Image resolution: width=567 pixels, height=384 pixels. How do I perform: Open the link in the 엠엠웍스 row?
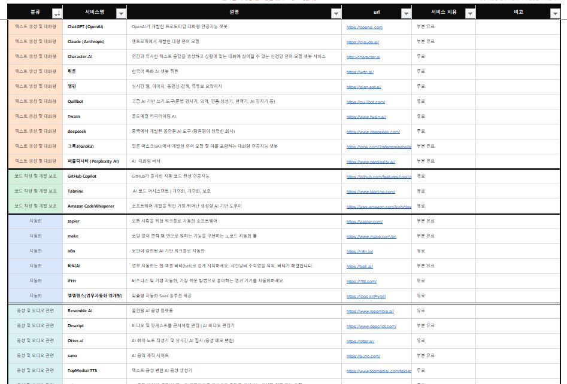(x=366, y=297)
